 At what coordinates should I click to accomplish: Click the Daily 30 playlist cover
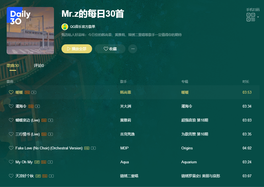(x=30, y=31)
